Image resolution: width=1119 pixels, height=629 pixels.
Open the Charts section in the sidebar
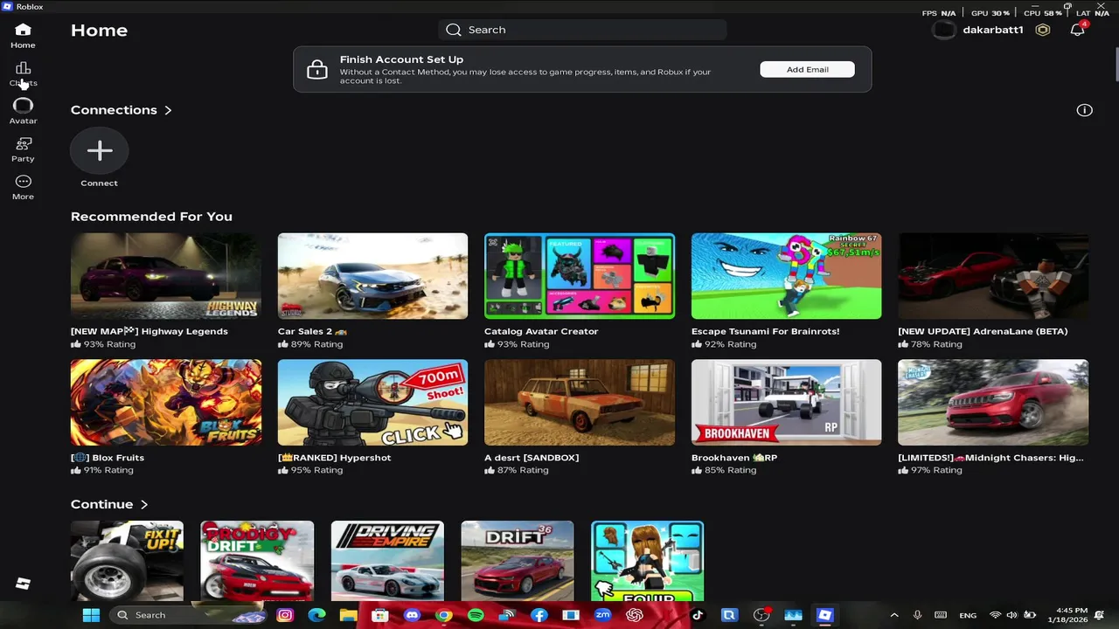[23, 73]
